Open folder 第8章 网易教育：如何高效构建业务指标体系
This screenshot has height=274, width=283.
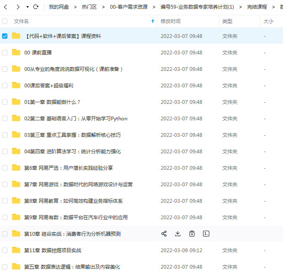[73, 201]
